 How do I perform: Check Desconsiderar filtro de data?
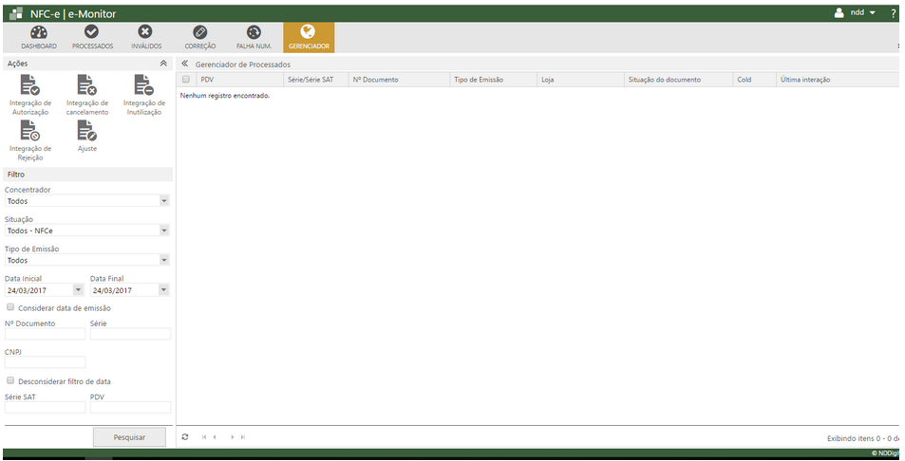pos(10,381)
